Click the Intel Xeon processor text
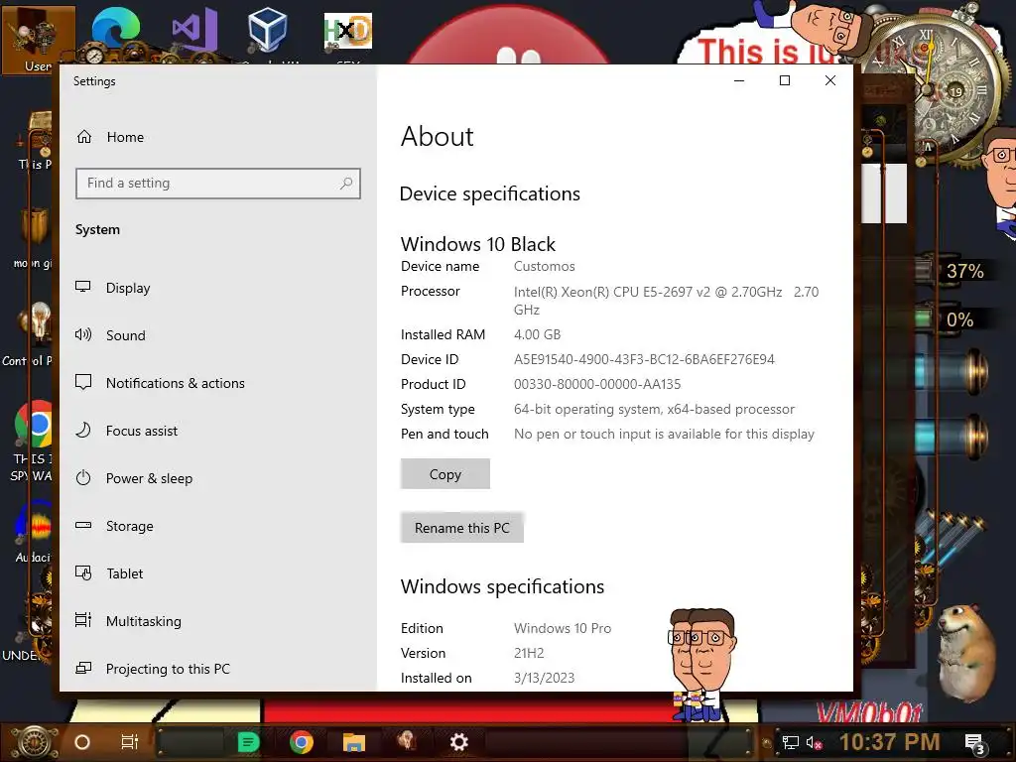Image resolution: width=1016 pixels, height=762 pixels. tap(666, 301)
